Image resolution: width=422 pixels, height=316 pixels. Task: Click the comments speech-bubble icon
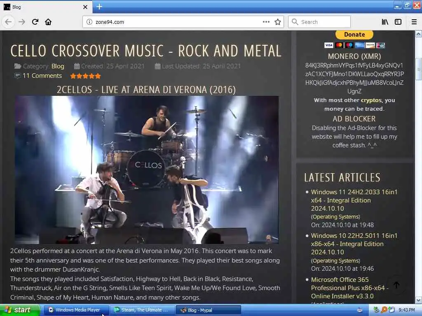click(x=17, y=76)
